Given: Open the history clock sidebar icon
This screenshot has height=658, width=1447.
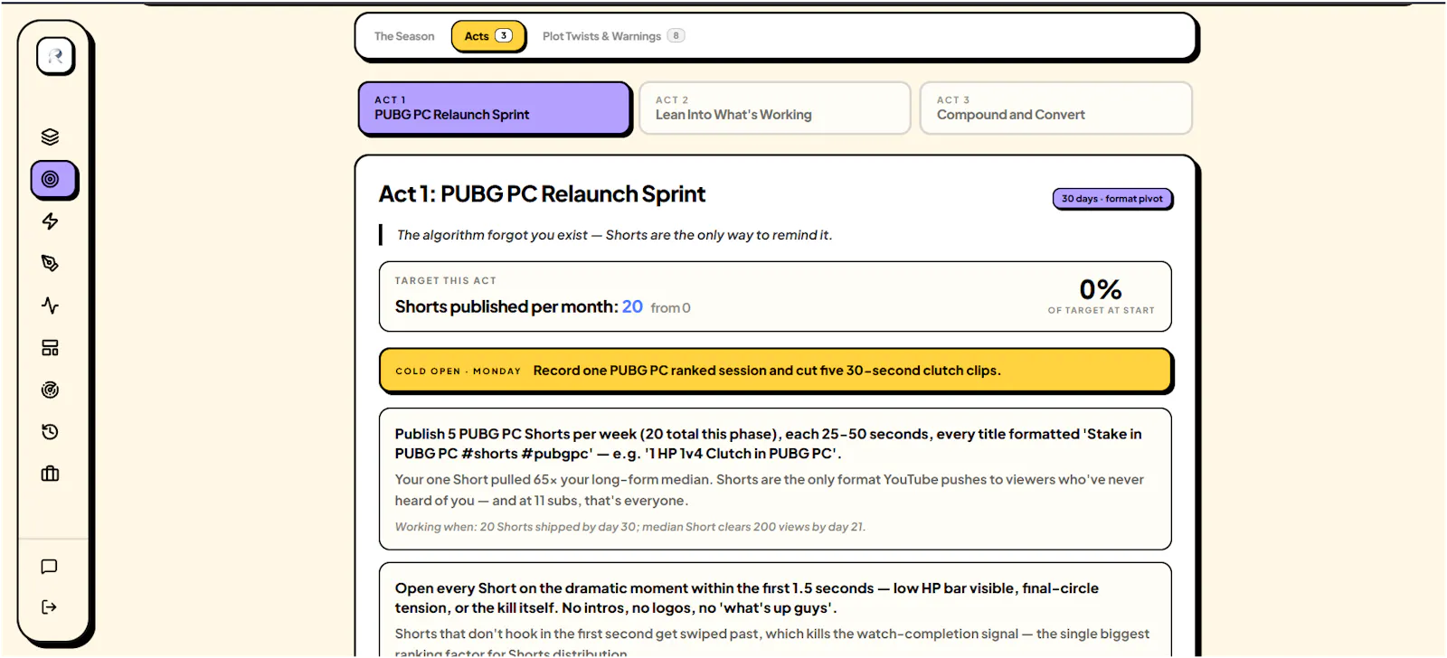Looking at the screenshot, I should (x=51, y=432).
